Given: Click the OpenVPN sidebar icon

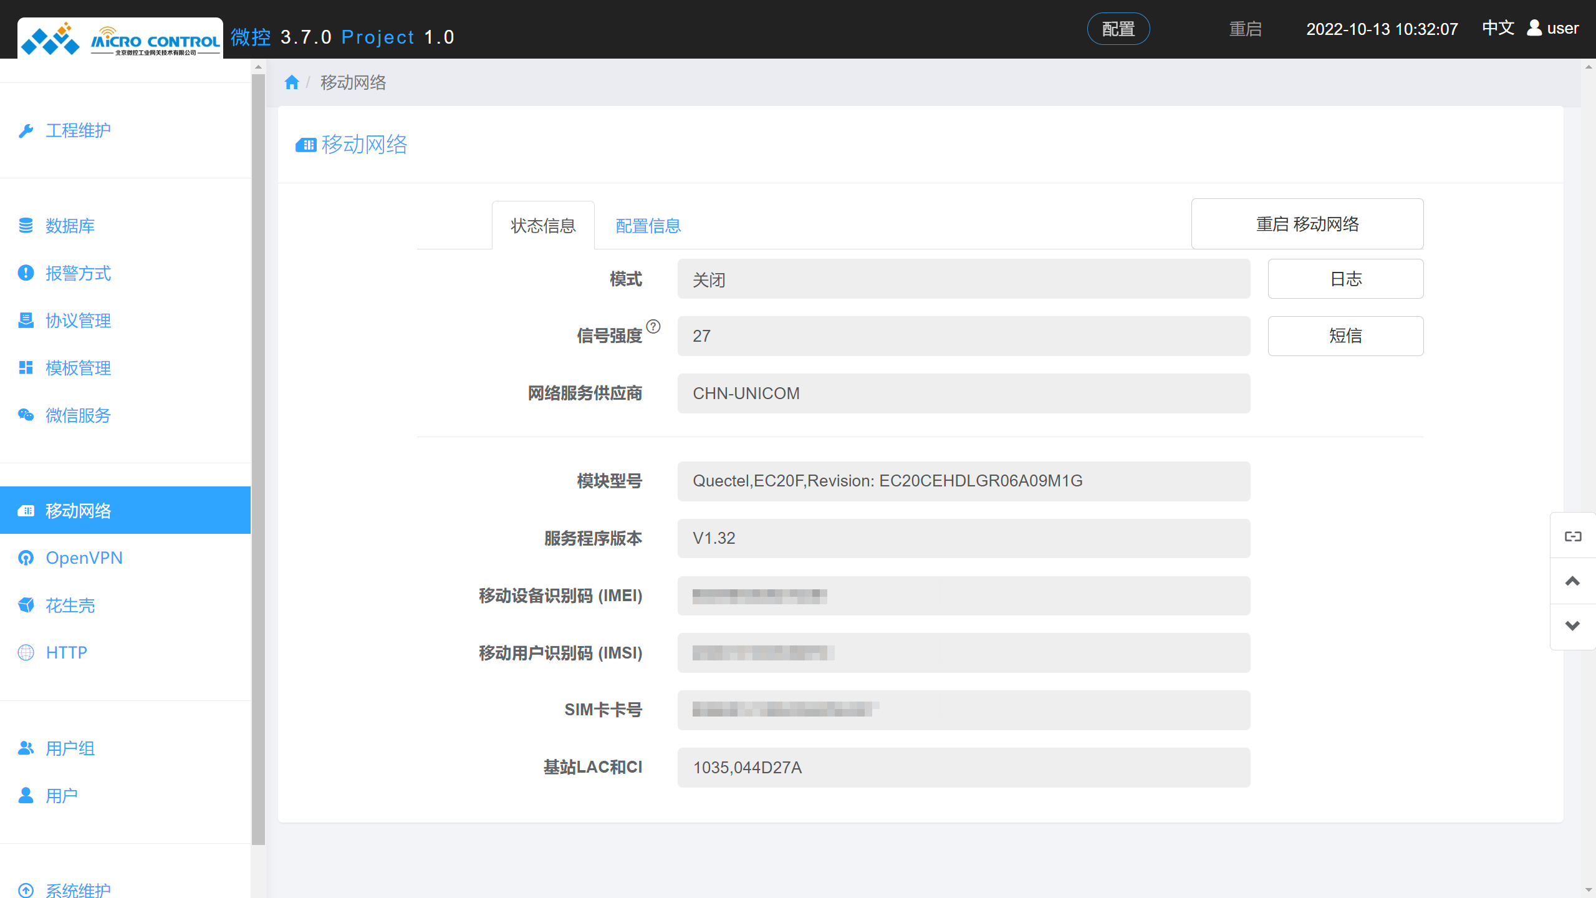Looking at the screenshot, I should click(26, 558).
